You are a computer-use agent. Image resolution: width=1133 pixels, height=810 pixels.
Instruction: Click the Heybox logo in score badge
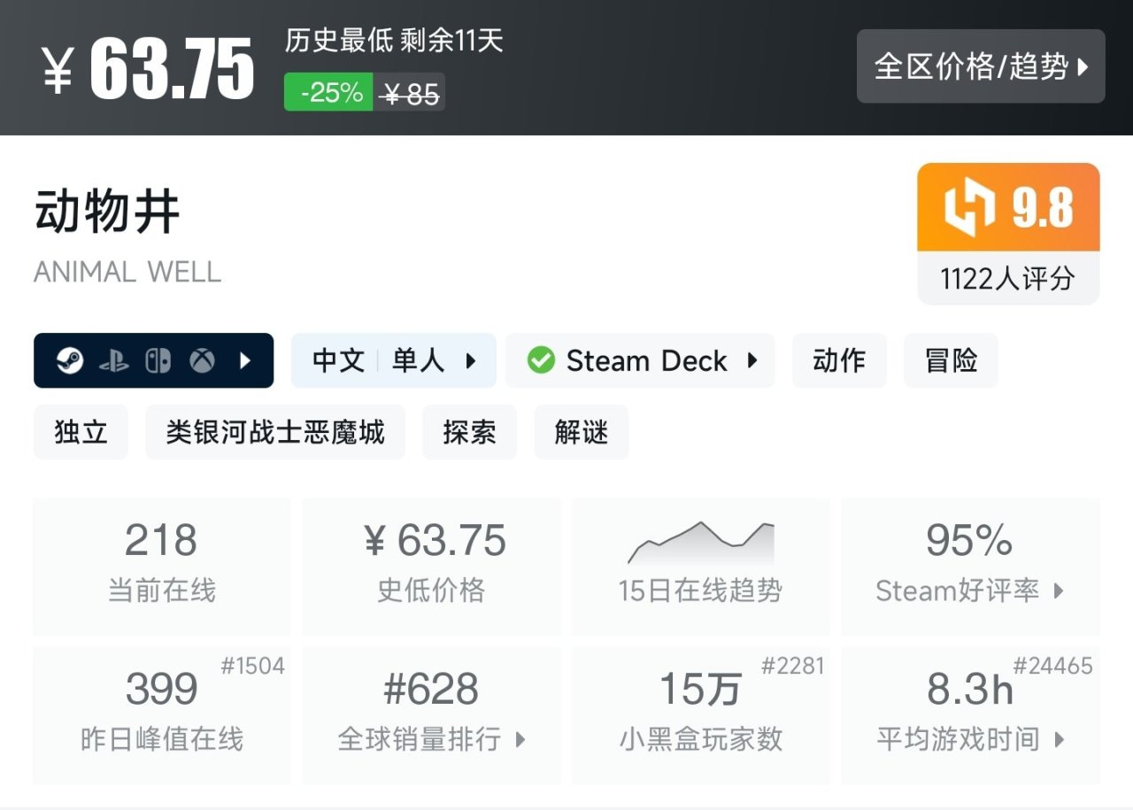970,208
